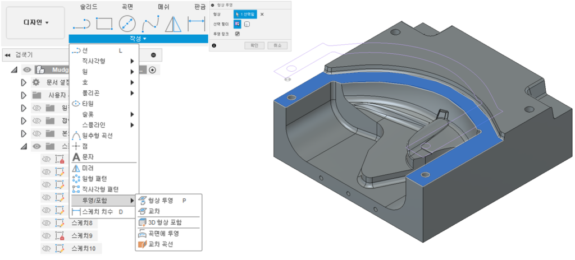575x260 pixels.
Task: Click 곡면에 투영 in the submenu
Action: coord(168,233)
